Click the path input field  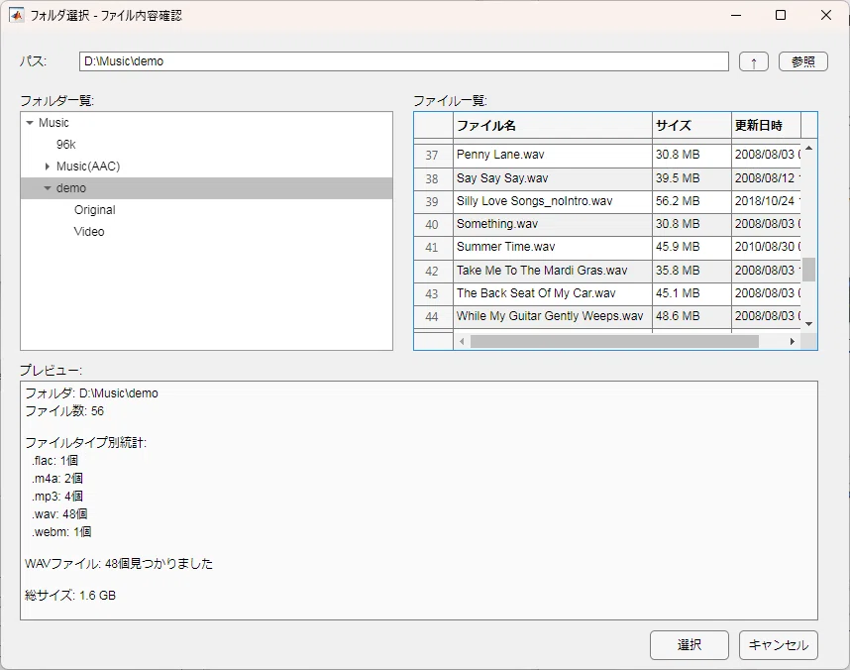(x=403, y=61)
